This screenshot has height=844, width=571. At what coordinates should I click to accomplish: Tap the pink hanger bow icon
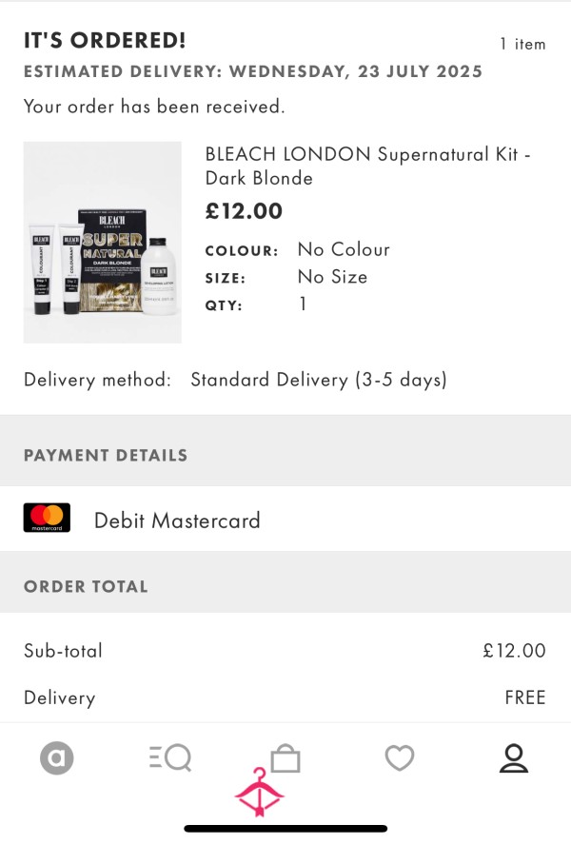click(x=260, y=793)
